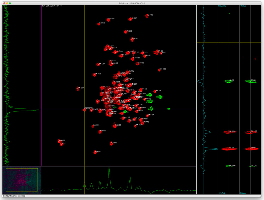Select the HN R61 peak
This screenshot has width=264, height=200.
[148, 116]
